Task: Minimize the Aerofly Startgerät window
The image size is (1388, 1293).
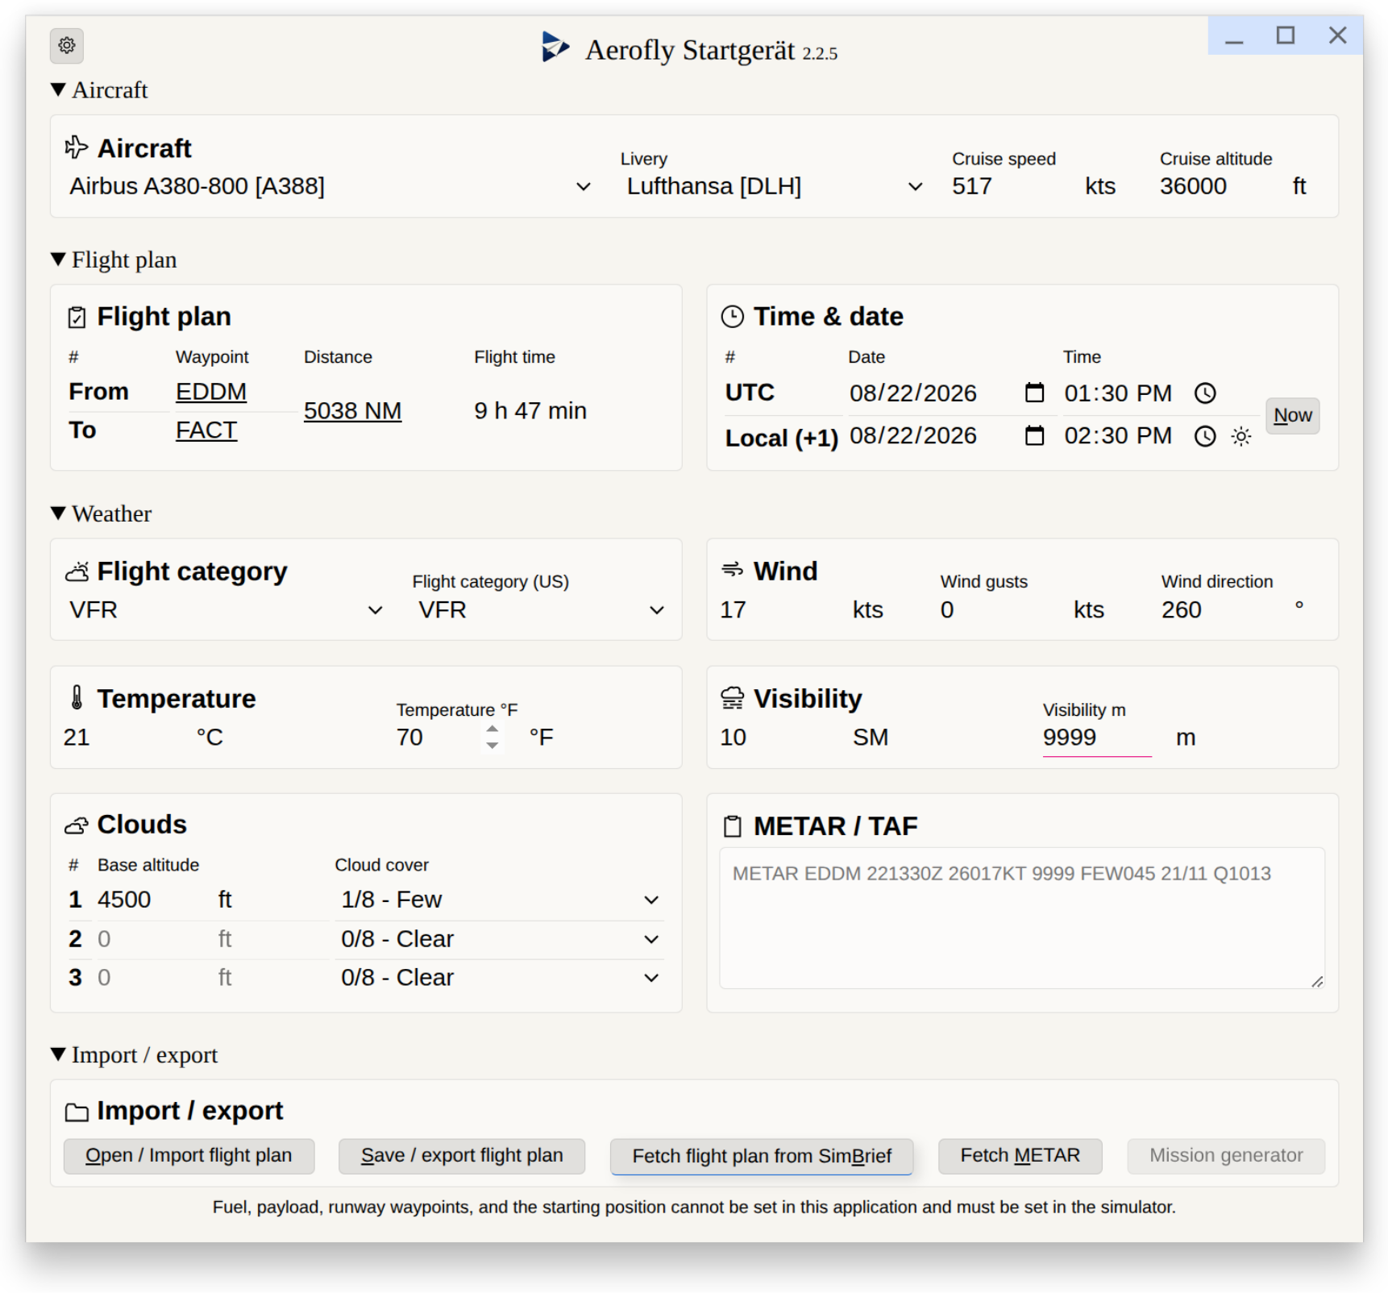Action: 1234,36
